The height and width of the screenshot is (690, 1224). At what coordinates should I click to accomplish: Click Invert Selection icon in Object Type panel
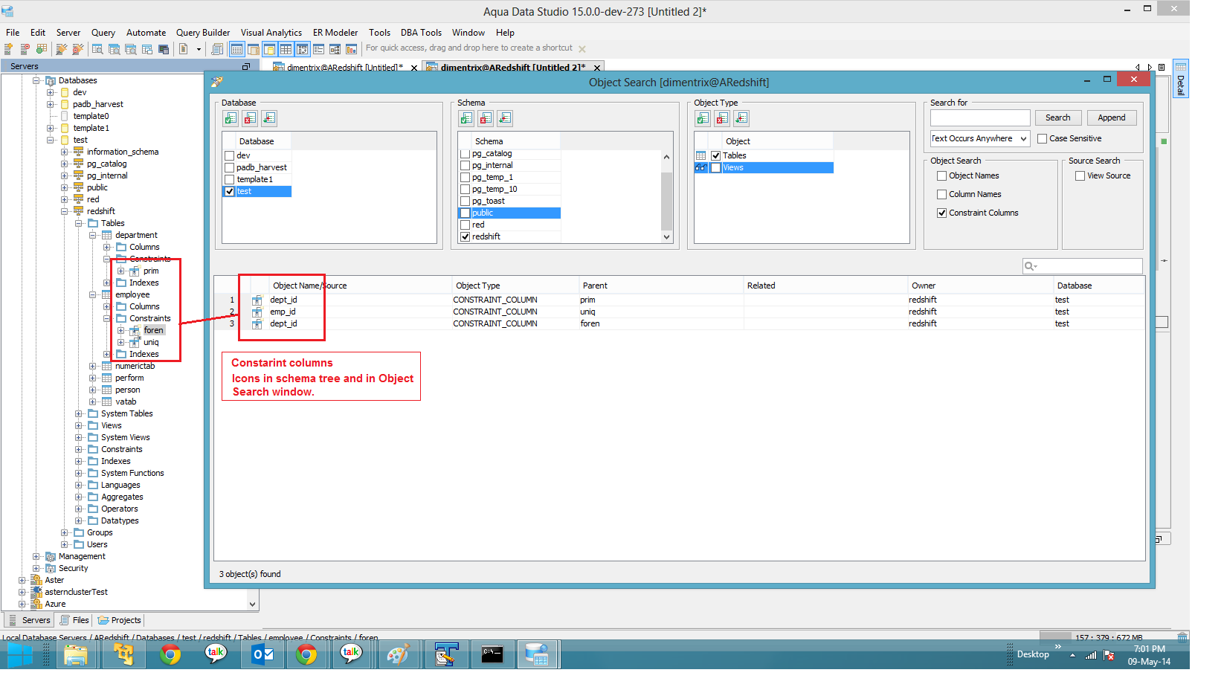click(741, 118)
